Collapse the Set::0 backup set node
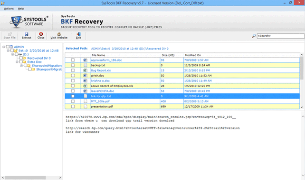Viewport: 305px width, 180px height. click(8, 50)
